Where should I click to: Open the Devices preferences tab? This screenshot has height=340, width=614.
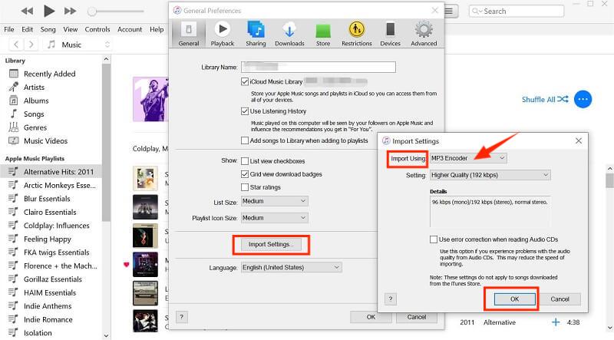[391, 34]
